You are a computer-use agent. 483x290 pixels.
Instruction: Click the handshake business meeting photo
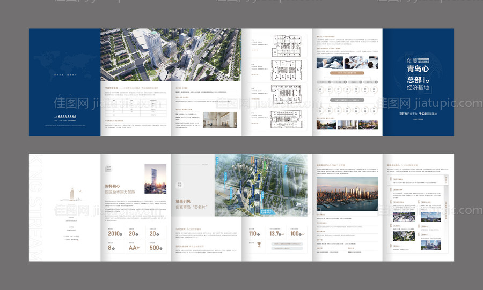[x=340, y=63]
